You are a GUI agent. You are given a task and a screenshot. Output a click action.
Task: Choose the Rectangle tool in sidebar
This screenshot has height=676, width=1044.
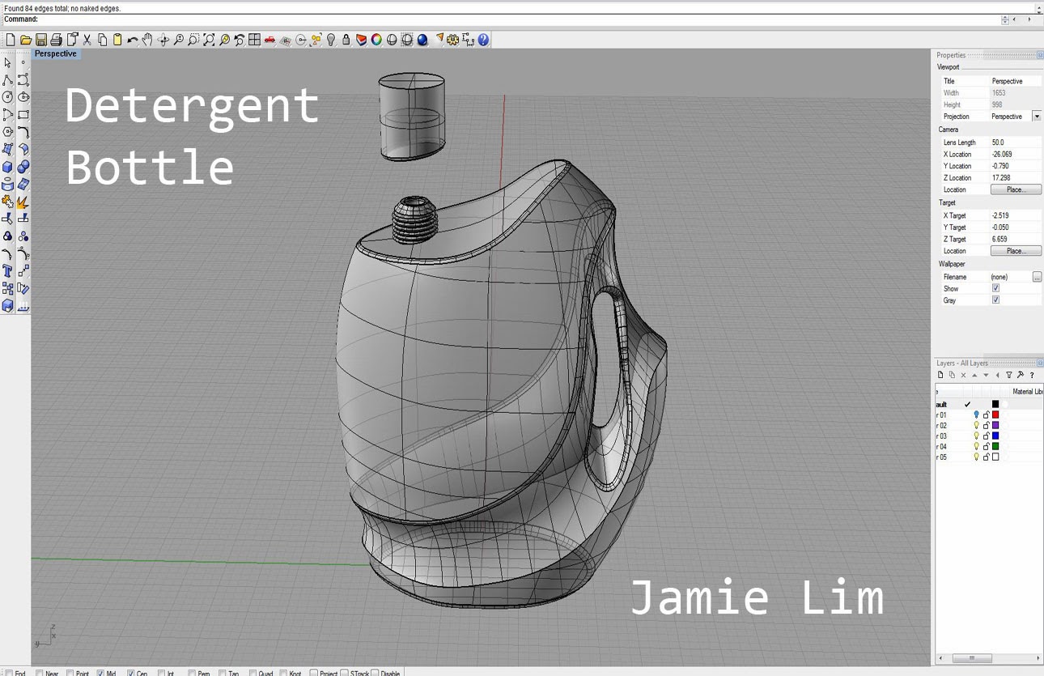pyautogui.click(x=23, y=114)
